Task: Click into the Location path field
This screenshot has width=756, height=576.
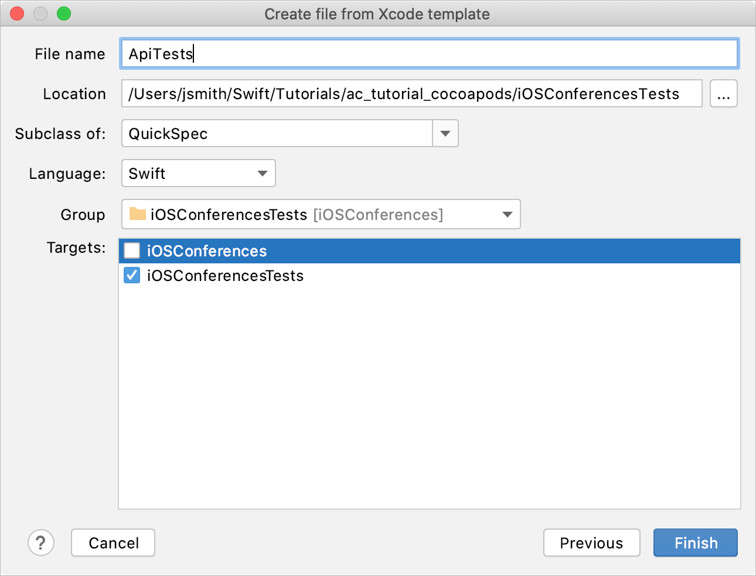Action: [x=412, y=94]
